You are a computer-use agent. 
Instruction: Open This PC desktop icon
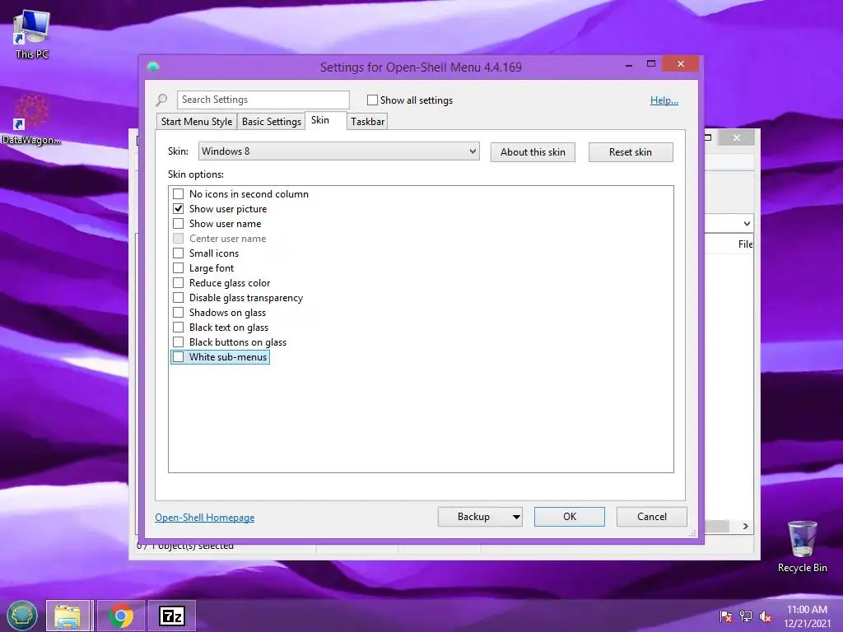point(32,35)
